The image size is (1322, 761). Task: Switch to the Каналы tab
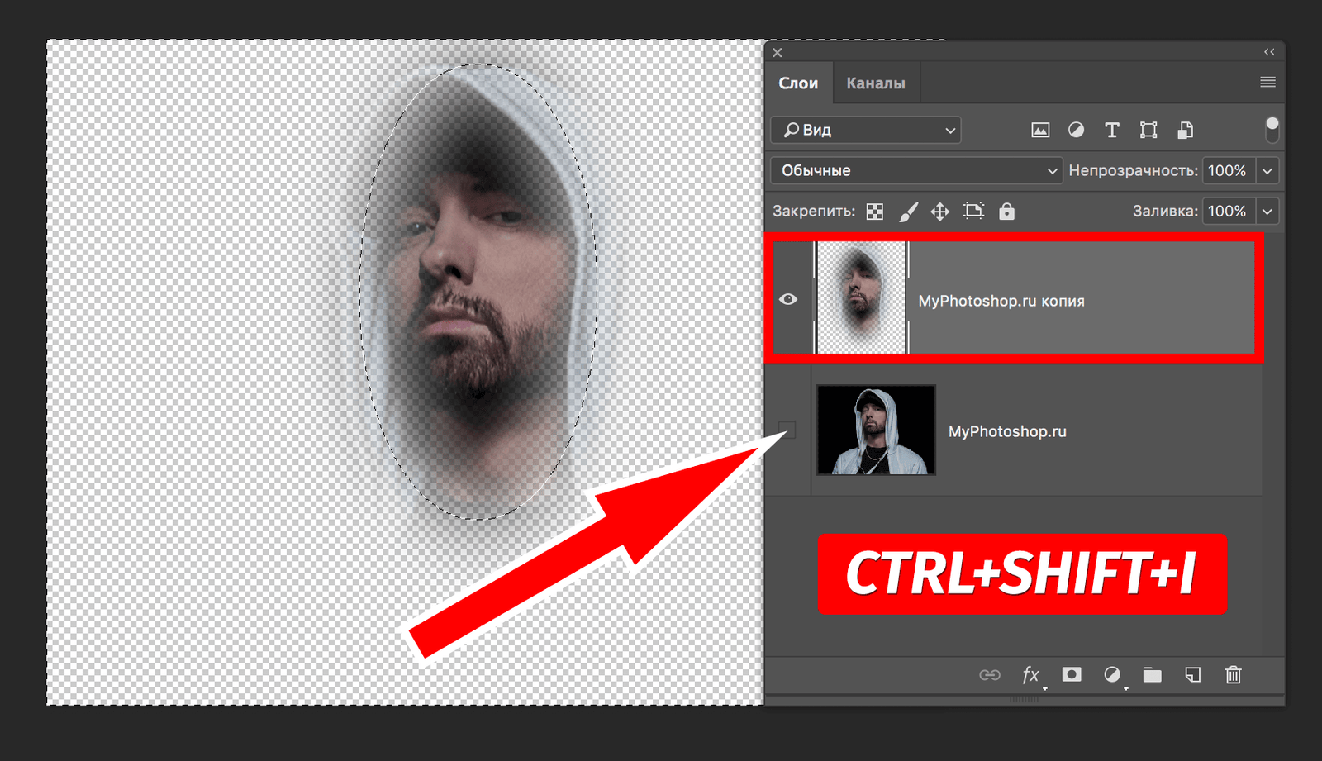click(x=875, y=83)
